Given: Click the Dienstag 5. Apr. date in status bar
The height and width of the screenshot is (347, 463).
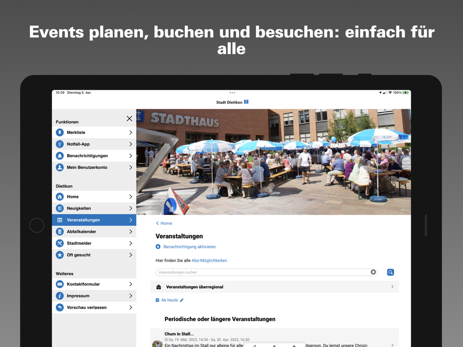Looking at the screenshot, I should click(x=79, y=93).
